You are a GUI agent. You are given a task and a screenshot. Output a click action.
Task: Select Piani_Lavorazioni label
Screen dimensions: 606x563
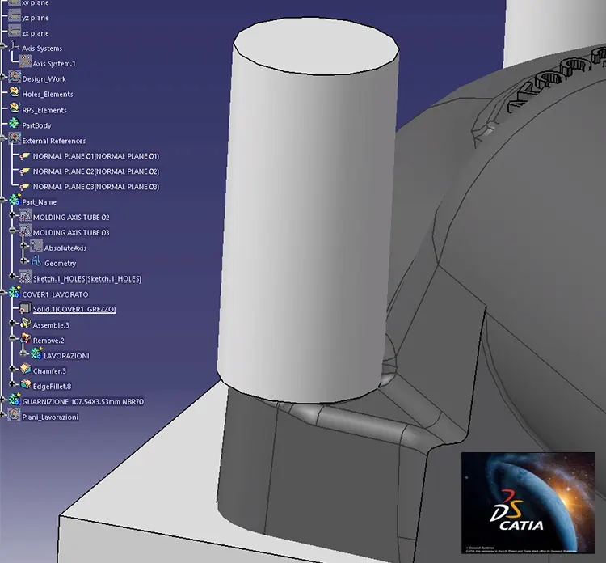(x=50, y=417)
